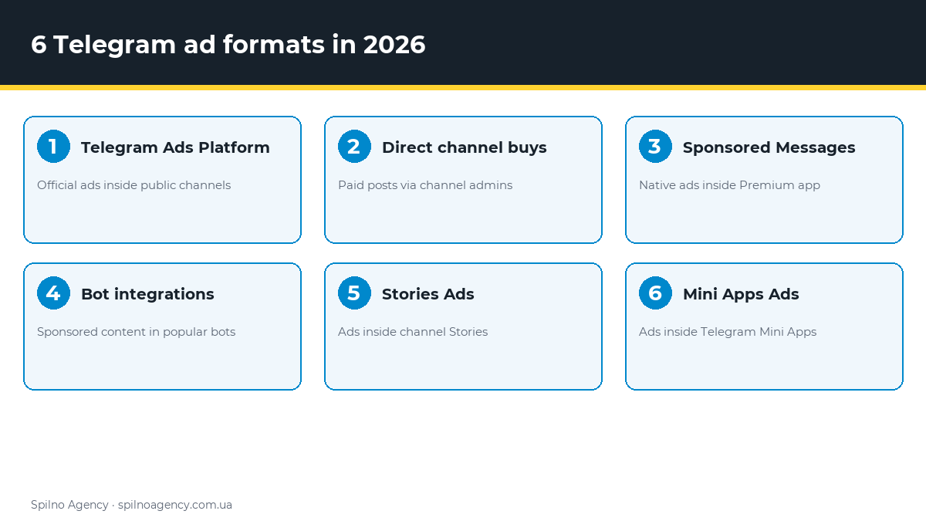This screenshot has height=521, width=926.
Task: Select the 'Telegram Ads Platform' heading
Action: [x=175, y=147]
